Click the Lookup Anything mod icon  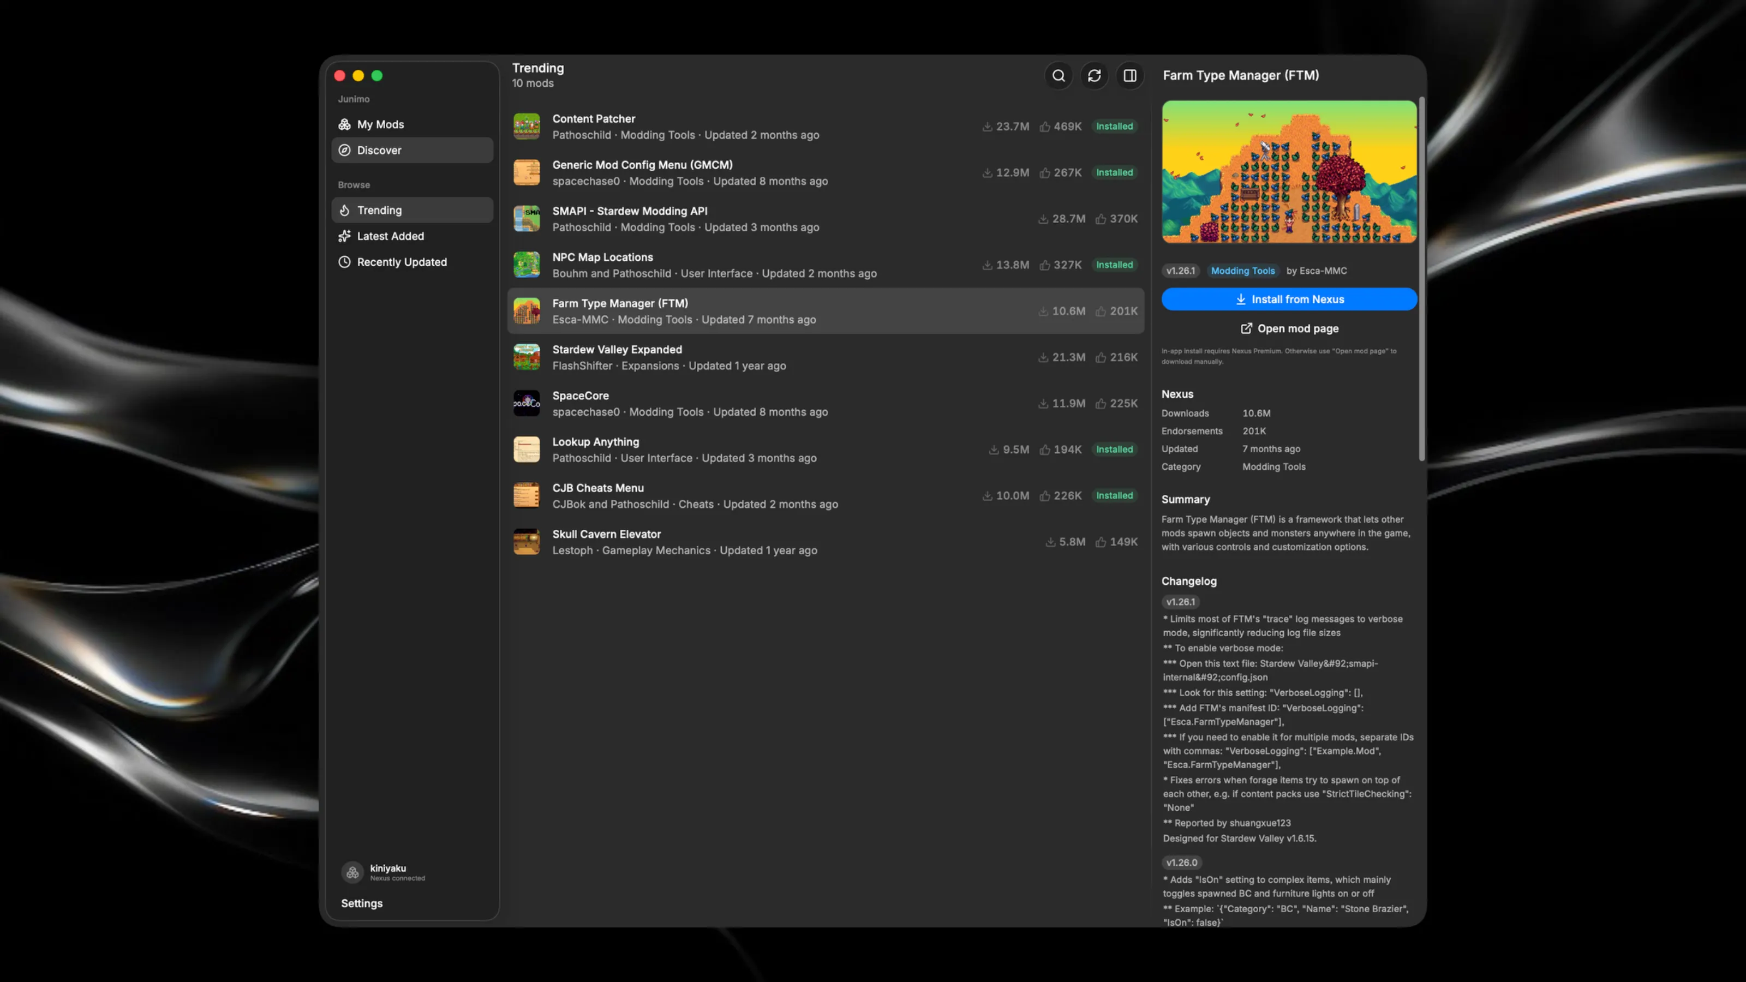pyautogui.click(x=527, y=450)
